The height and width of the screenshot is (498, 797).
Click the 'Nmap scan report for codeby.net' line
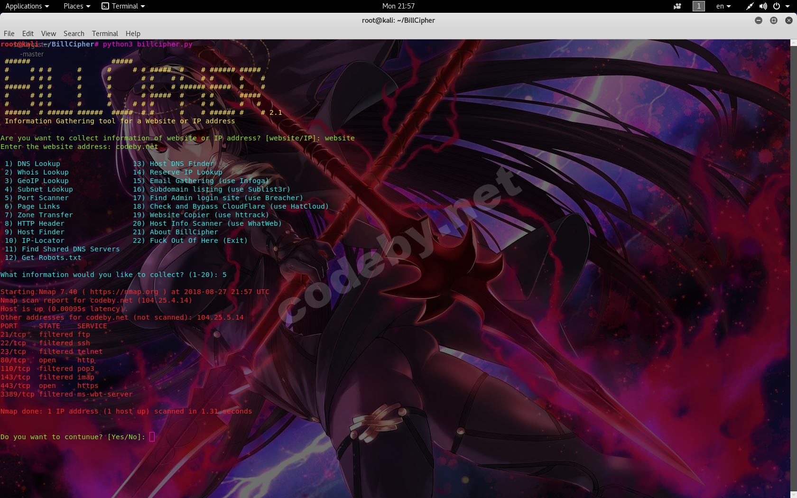[x=96, y=300]
